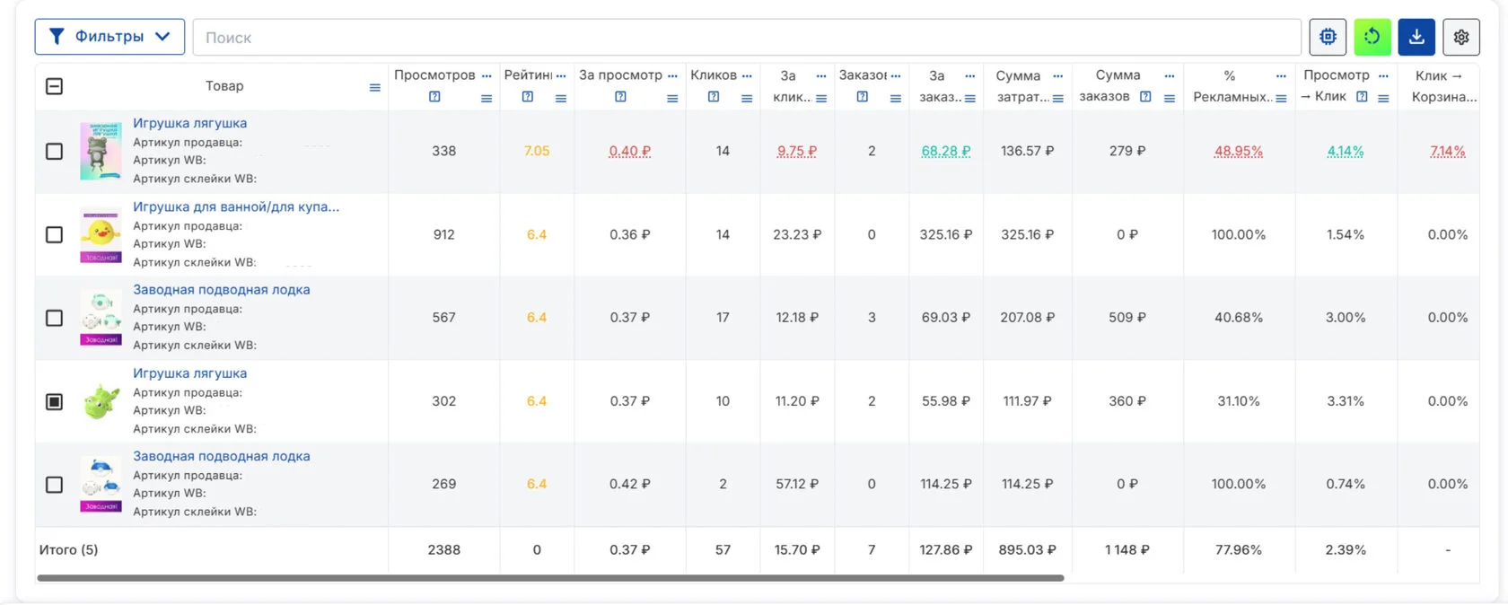Click the horizontal scrollbar below the table

pyautogui.click(x=549, y=578)
